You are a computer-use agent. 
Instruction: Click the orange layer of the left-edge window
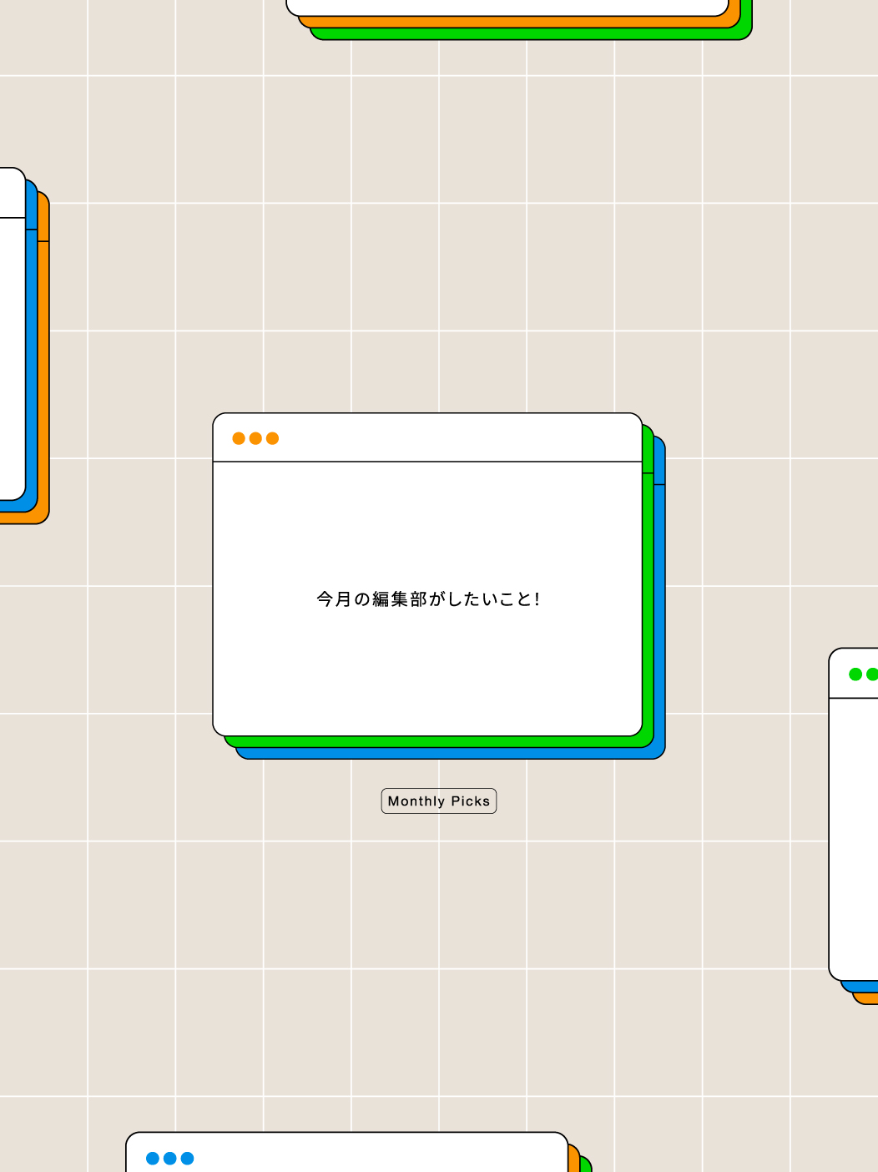pos(43,376)
